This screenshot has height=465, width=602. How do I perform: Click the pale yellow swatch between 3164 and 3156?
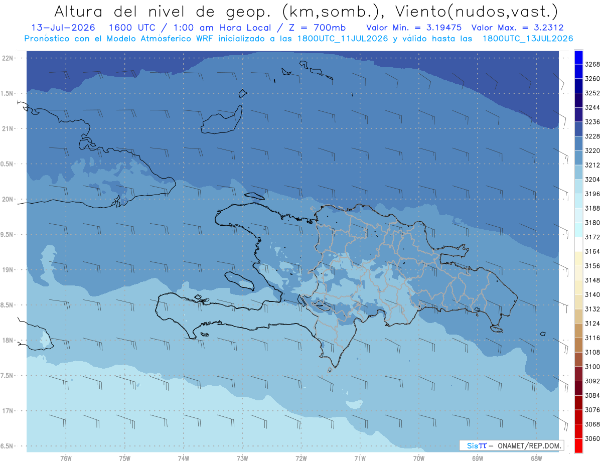click(578, 258)
